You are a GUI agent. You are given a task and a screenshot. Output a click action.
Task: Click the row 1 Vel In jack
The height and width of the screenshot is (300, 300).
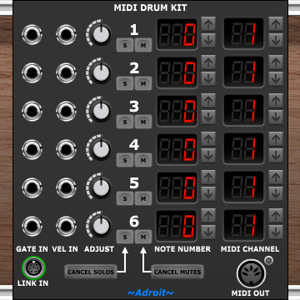coord(66,35)
